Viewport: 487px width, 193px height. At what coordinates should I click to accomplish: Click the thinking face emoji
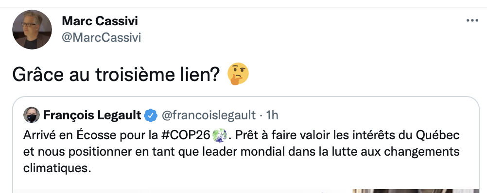[x=238, y=74]
